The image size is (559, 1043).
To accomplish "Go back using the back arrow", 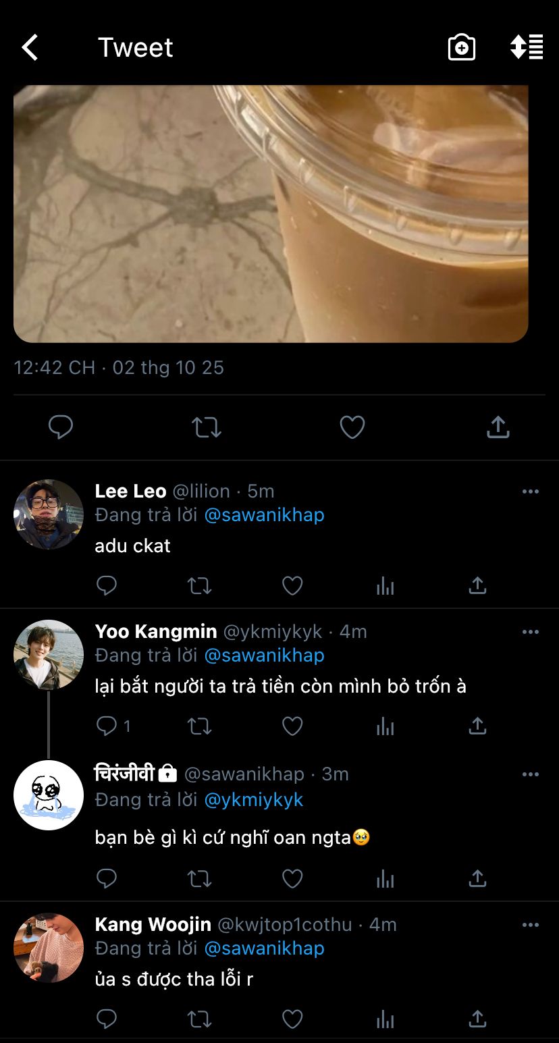I will pyautogui.click(x=30, y=48).
